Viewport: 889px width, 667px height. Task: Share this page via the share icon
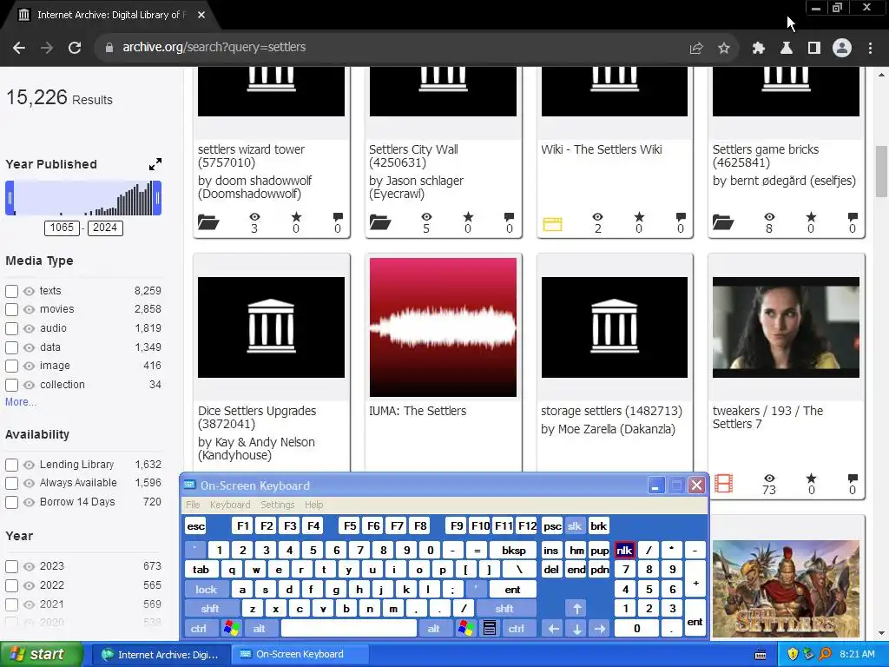(696, 49)
